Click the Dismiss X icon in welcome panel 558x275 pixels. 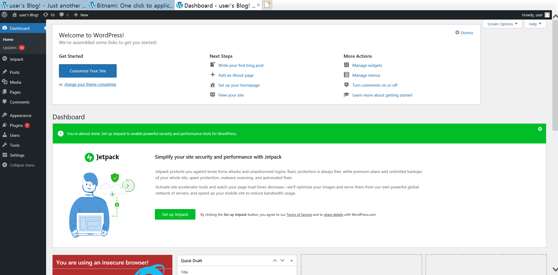(x=457, y=32)
